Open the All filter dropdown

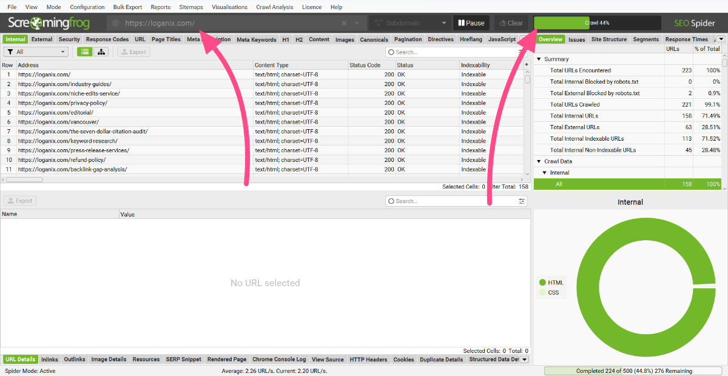36,52
